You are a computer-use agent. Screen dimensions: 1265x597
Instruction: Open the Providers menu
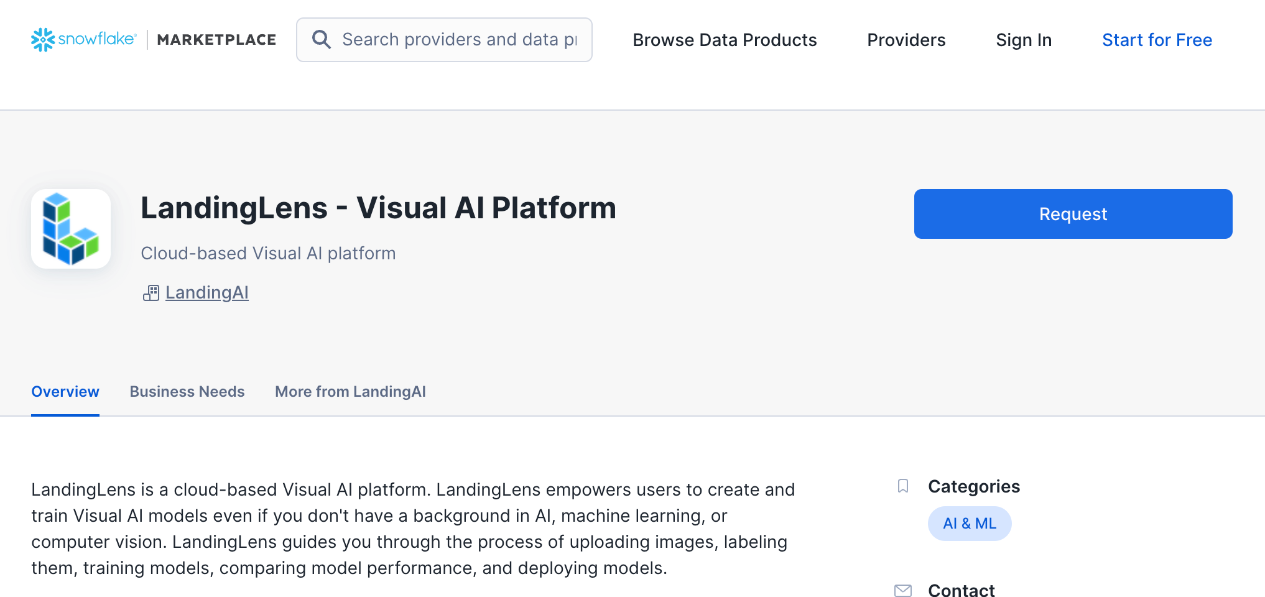pos(906,40)
